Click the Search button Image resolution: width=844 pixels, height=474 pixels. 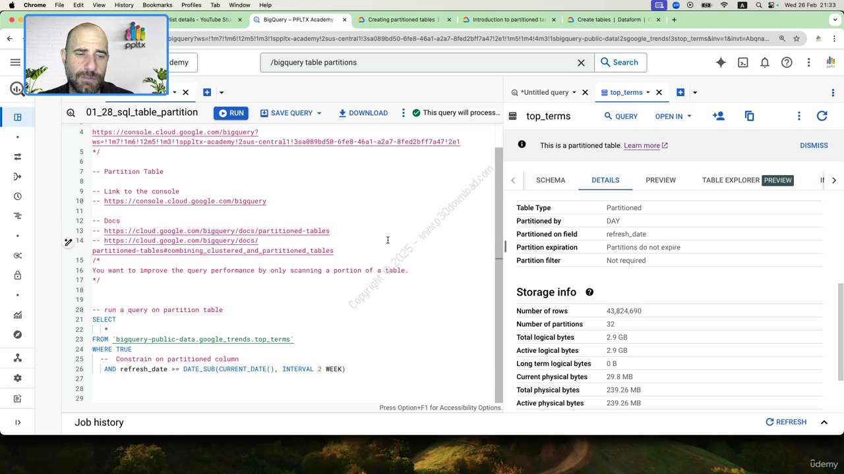click(x=620, y=63)
